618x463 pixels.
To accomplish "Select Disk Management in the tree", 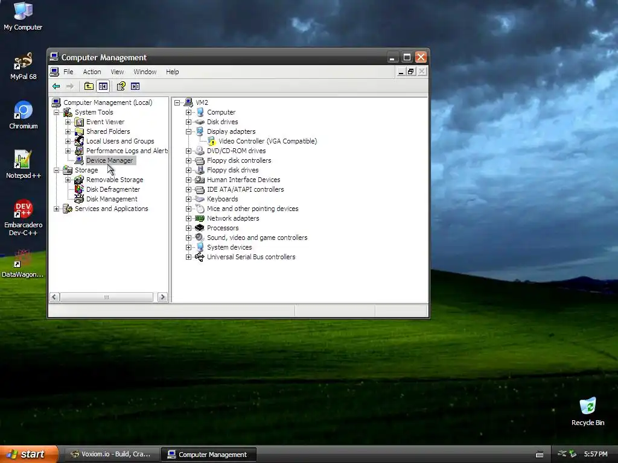I will click(112, 199).
